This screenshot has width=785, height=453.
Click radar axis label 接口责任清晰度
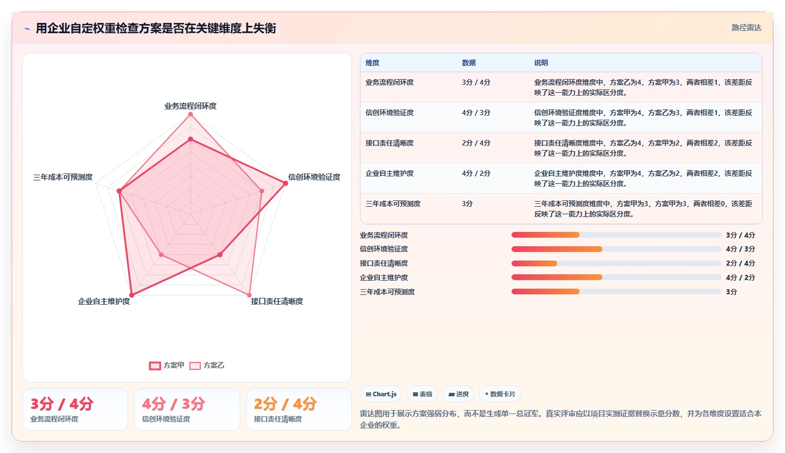point(277,301)
